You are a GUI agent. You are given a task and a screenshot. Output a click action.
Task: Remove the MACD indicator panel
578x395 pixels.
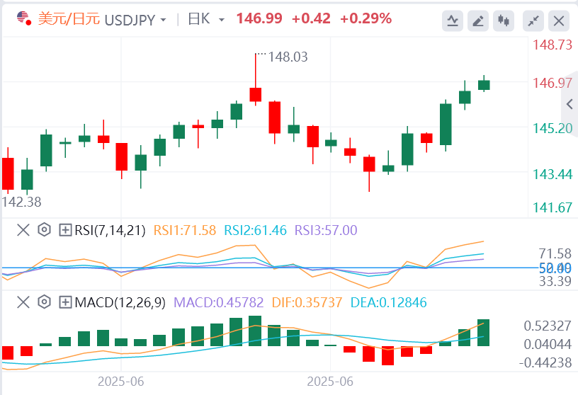coord(23,303)
